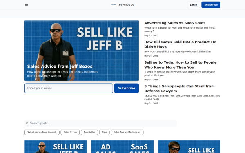This screenshot has height=153, width=245.
Task: Open the Bill Gates Sell Like card thumbnail
Action: 189,146
